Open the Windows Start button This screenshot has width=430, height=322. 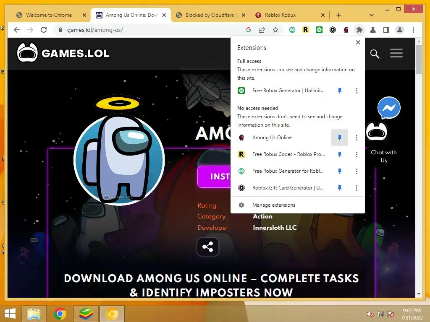pos(10,314)
